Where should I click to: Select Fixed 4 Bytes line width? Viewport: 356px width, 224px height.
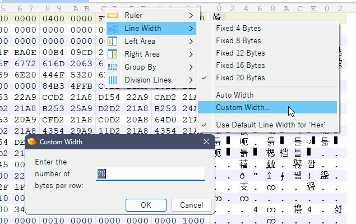click(x=267, y=29)
